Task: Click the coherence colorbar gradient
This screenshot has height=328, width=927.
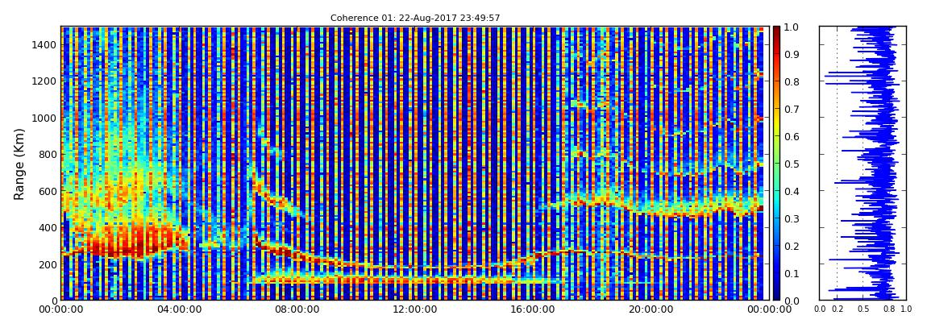Action: coord(776,163)
